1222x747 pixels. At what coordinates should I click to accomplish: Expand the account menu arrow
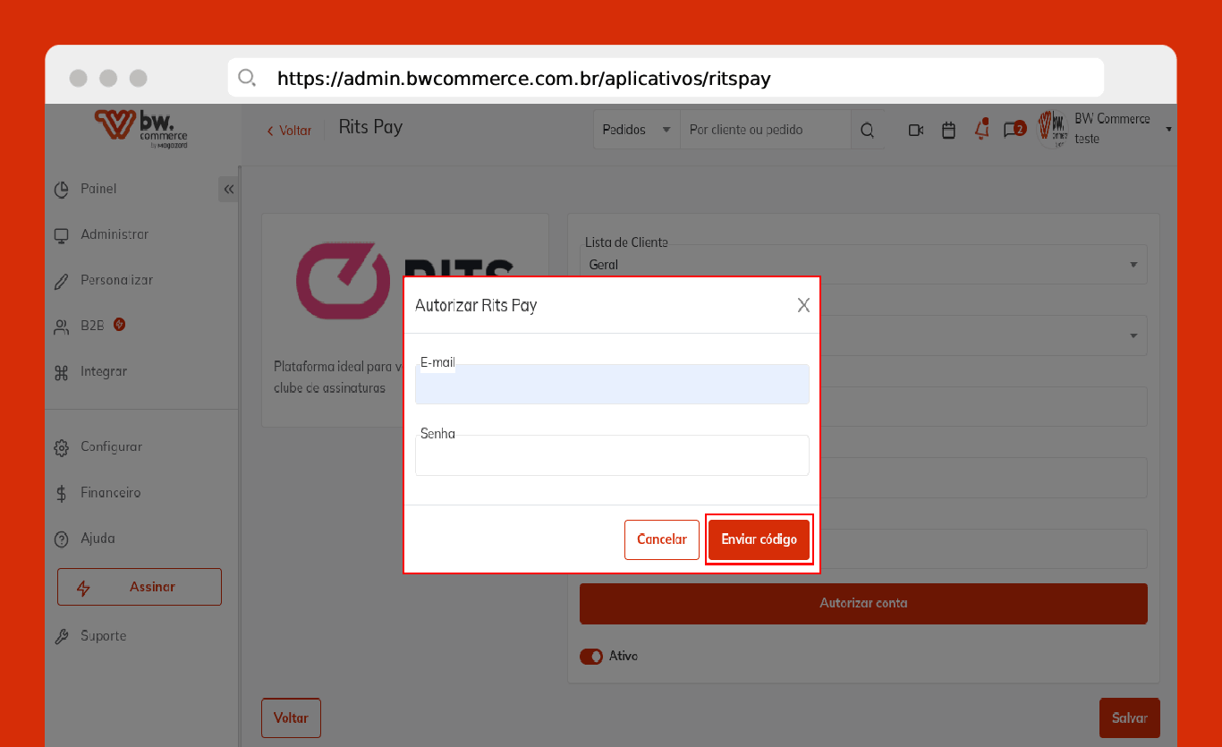tap(1168, 130)
